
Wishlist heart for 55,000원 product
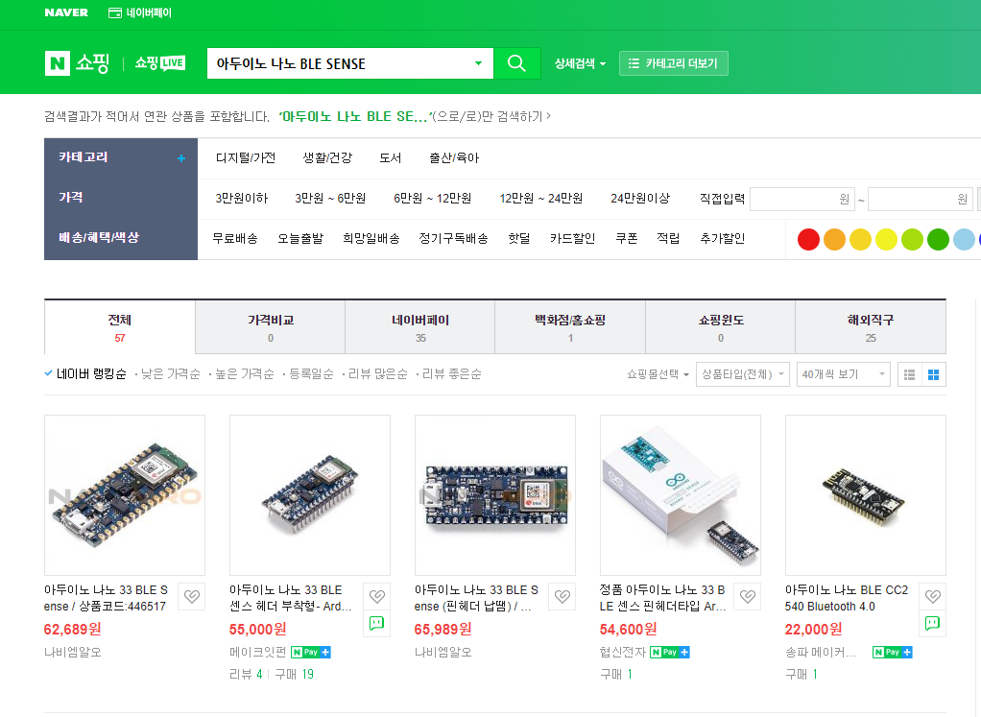pos(376,596)
